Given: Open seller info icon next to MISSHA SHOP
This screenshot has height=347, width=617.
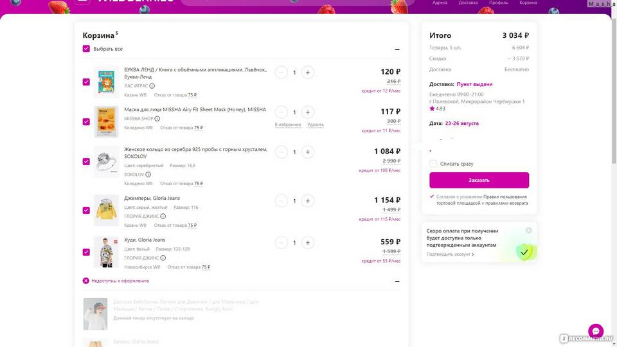Looking at the screenshot, I should pos(157,119).
